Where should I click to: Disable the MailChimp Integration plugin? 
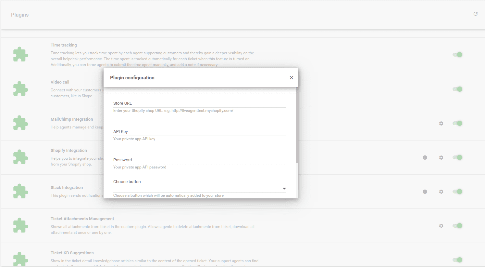457,123
